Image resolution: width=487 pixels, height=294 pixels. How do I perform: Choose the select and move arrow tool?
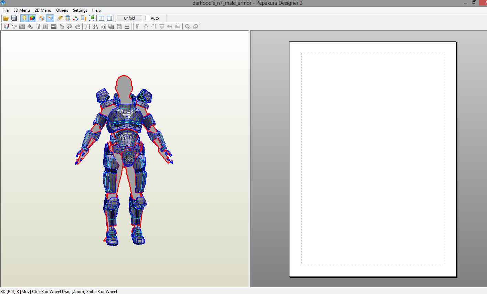[6, 26]
